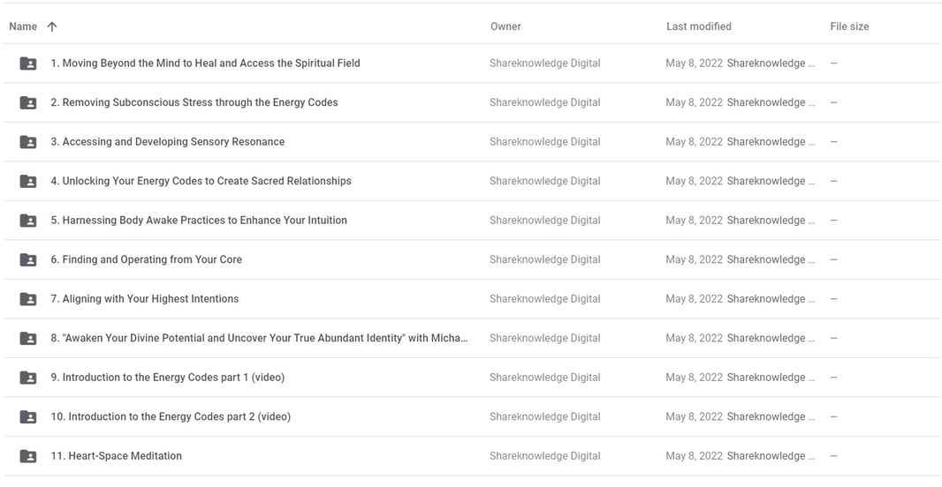Image resolution: width=942 pixels, height=487 pixels.
Task: Click Shareknowledge Digital owner of folder 3
Action: click(x=544, y=142)
